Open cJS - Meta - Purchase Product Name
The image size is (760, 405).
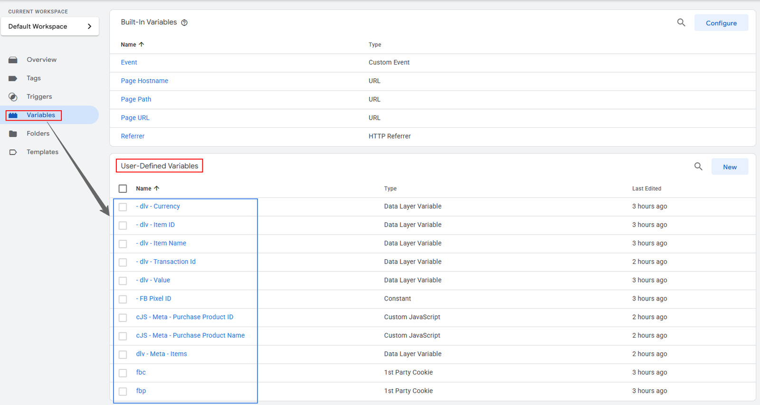(190, 336)
